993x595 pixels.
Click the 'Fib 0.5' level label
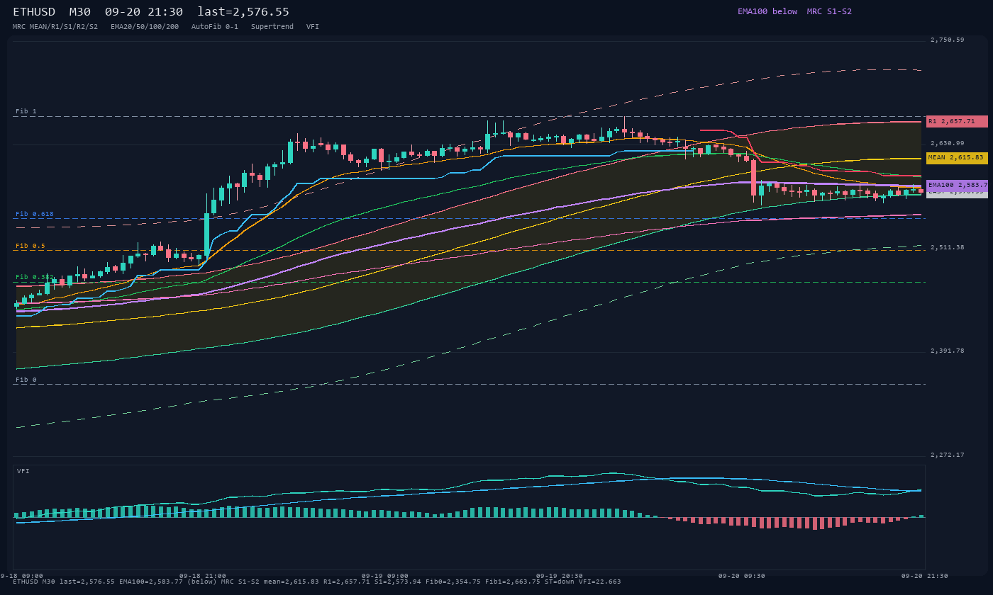click(30, 246)
